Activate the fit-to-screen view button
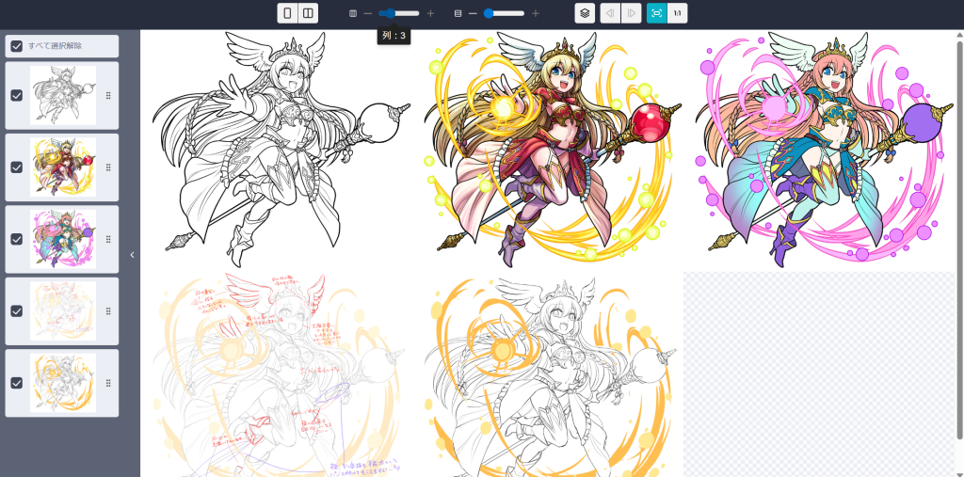This screenshot has width=964, height=477. pos(656,13)
